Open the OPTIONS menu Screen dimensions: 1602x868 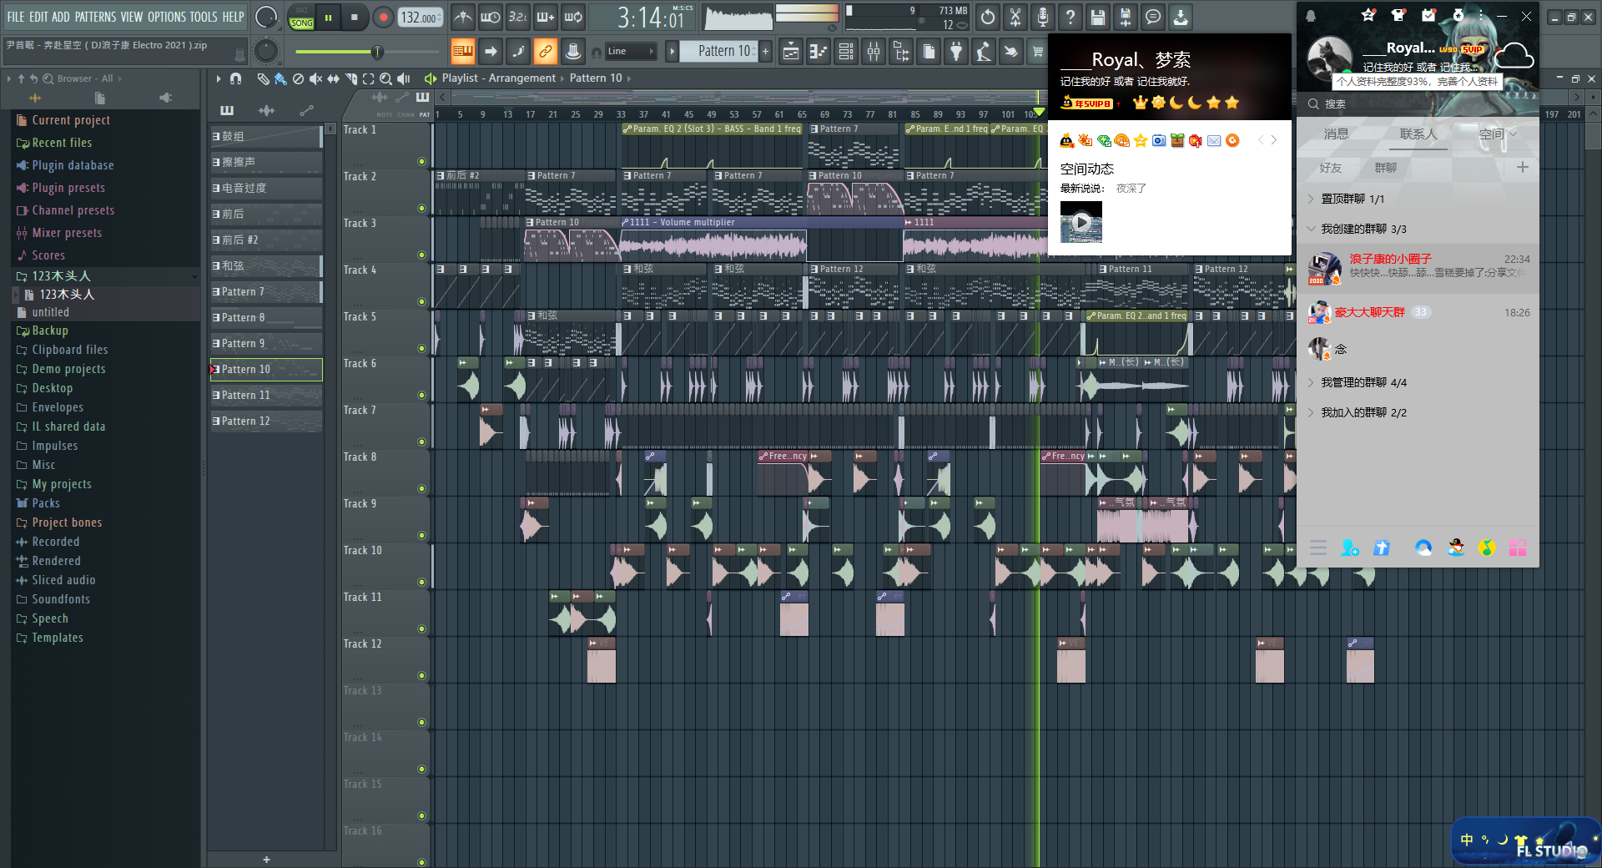[167, 17]
